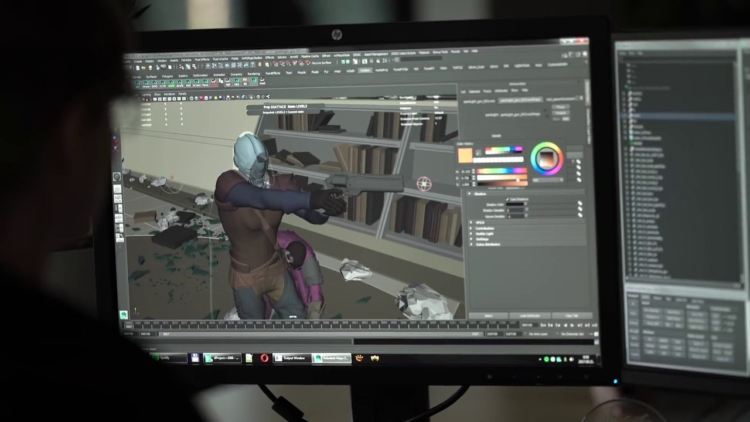Click the H value input field
750x422 pixels.
pyautogui.click(x=466, y=172)
